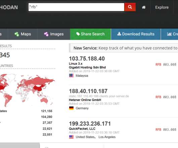Switch to the Images tab
The height and width of the screenshot is (148, 178).
(54, 34)
